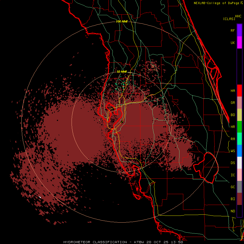This screenshot has width=244, height=244.
Task: Click the ND black legend swatch
Action: [x=239, y=211]
